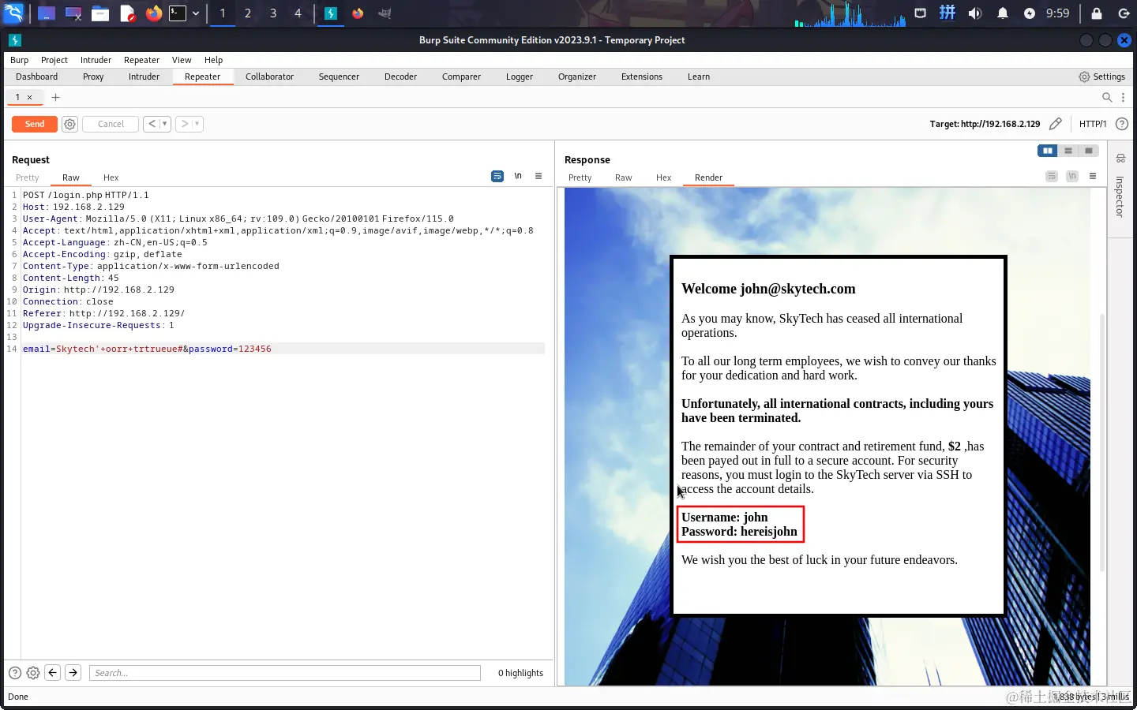Viewport: 1137px width, 710px height.
Task: Open the send options gear icon
Action: (x=70, y=124)
